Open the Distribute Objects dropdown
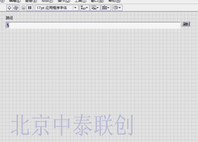The image size is (198, 142). click(x=95, y=8)
